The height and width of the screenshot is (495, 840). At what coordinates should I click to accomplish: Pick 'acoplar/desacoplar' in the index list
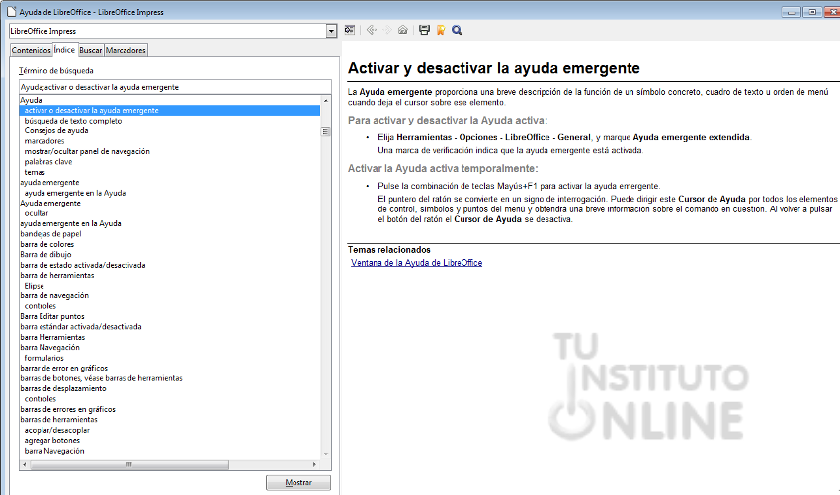56,430
